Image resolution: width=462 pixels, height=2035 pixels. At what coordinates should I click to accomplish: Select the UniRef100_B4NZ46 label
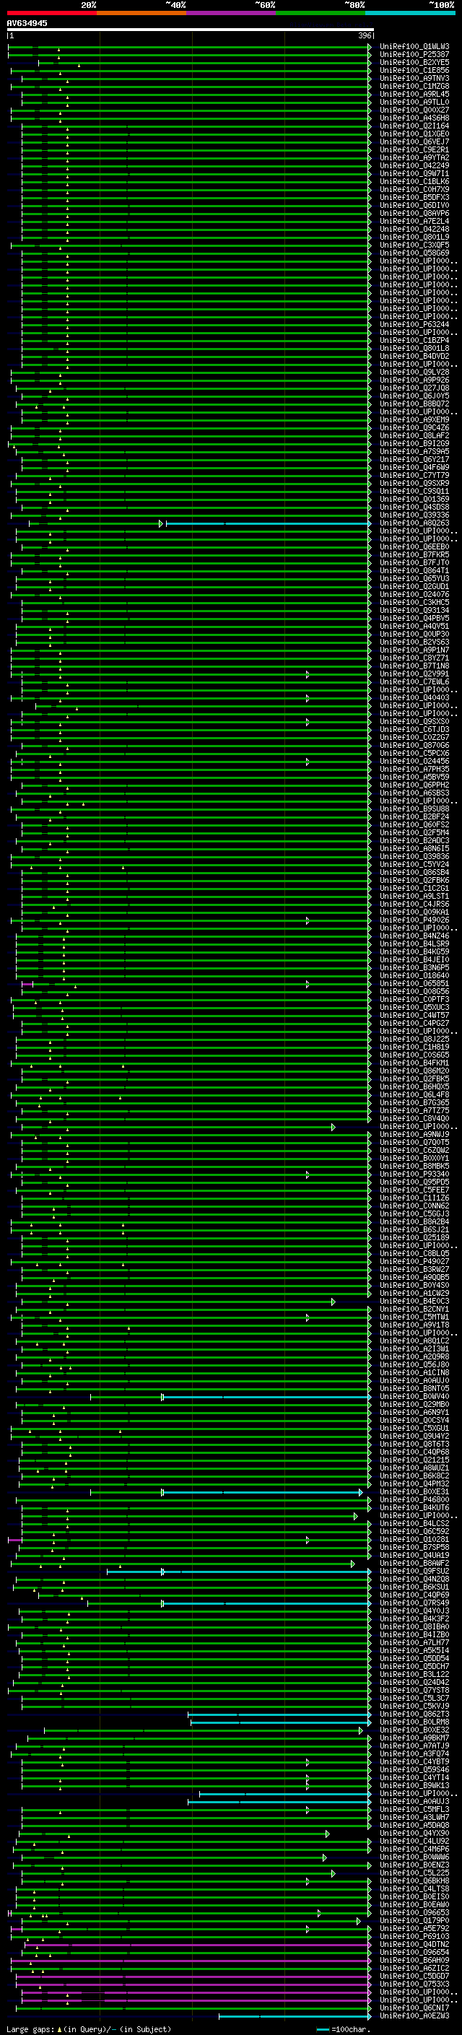[x=414, y=936]
